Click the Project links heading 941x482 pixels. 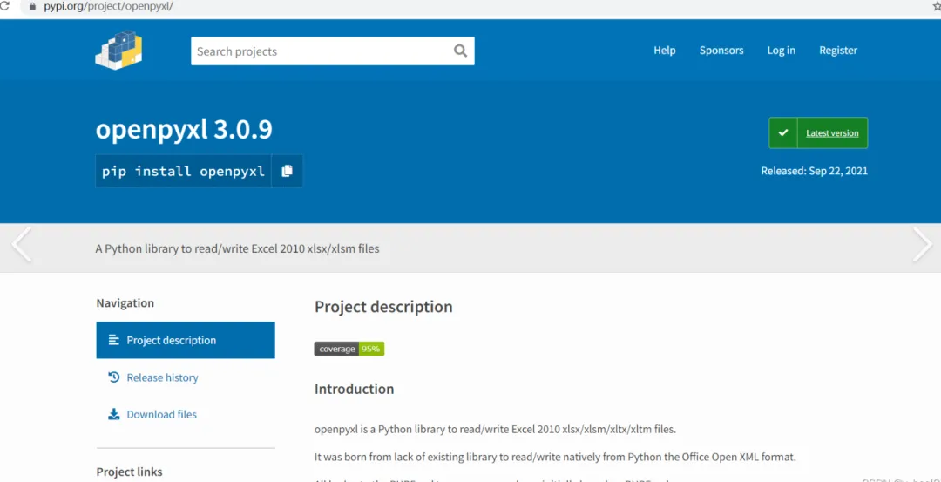(x=129, y=472)
